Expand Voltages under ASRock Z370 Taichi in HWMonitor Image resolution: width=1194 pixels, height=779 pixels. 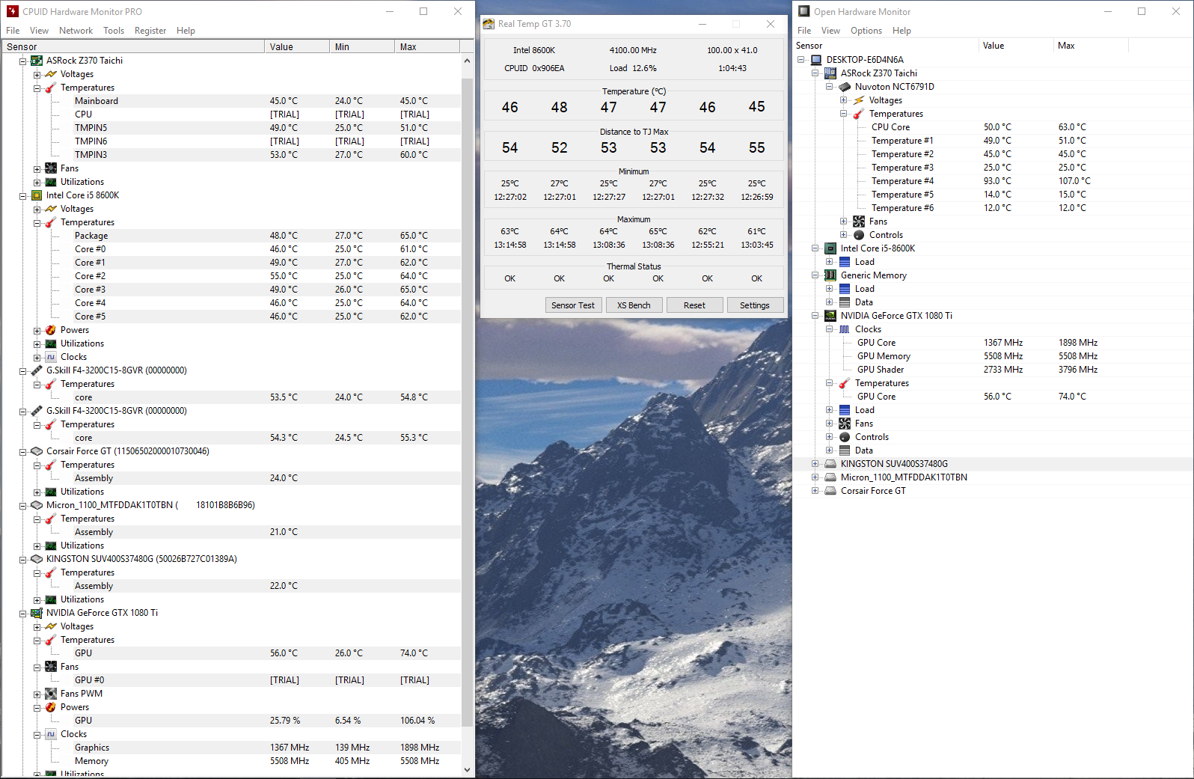tap(37, 75)
